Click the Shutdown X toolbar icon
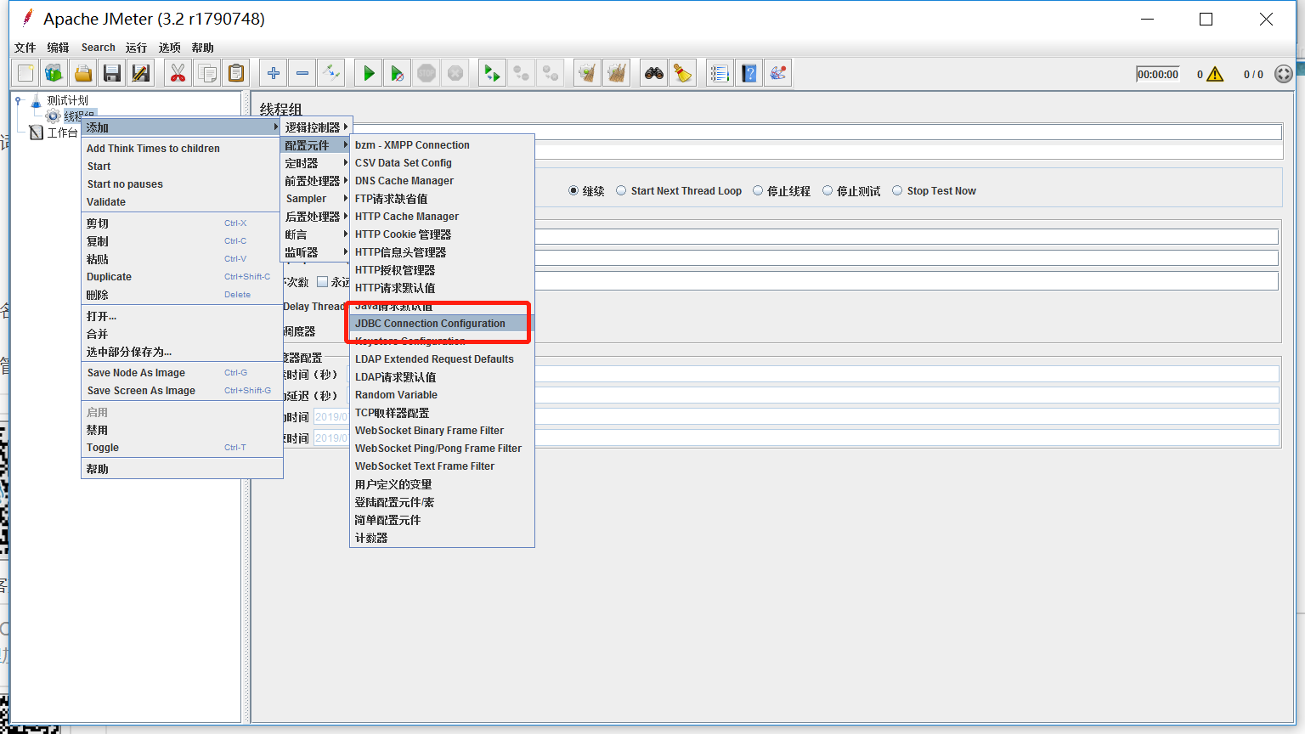Viewport: 1305px width, 734px height. point(455,74)
